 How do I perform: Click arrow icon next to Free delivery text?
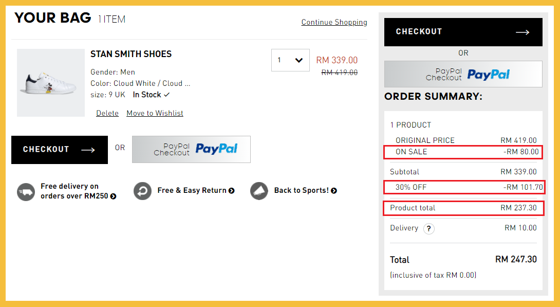pyautogui.click(x=113, y=196)
